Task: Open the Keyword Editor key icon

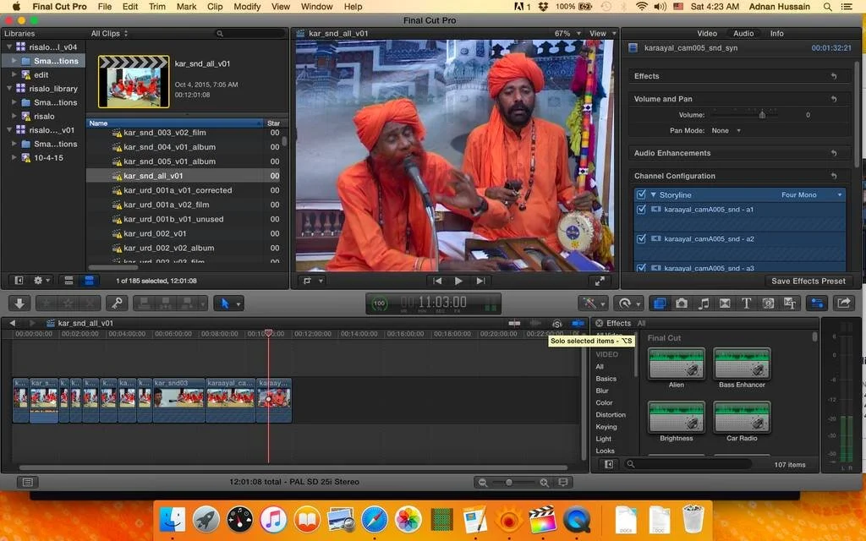Action: pos(116,303)
